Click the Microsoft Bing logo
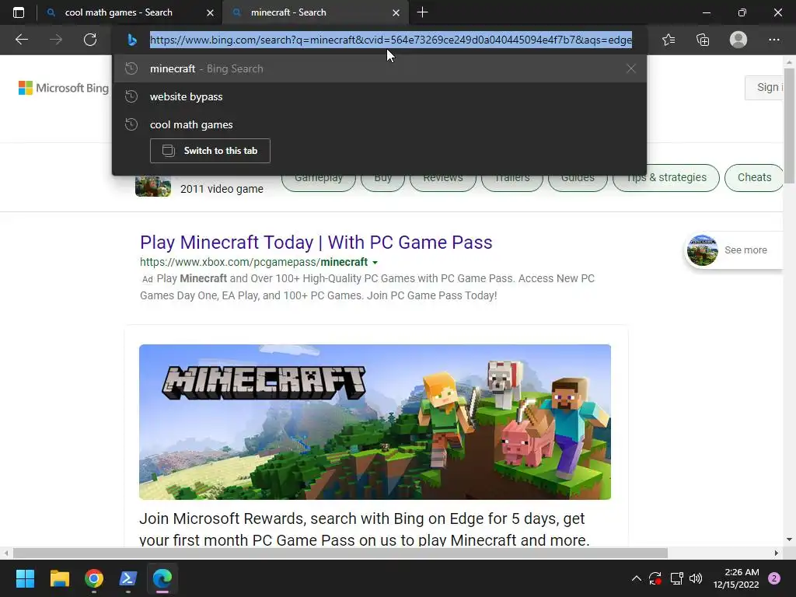Screen dimensions: 796x597 (x=64, y=88)
